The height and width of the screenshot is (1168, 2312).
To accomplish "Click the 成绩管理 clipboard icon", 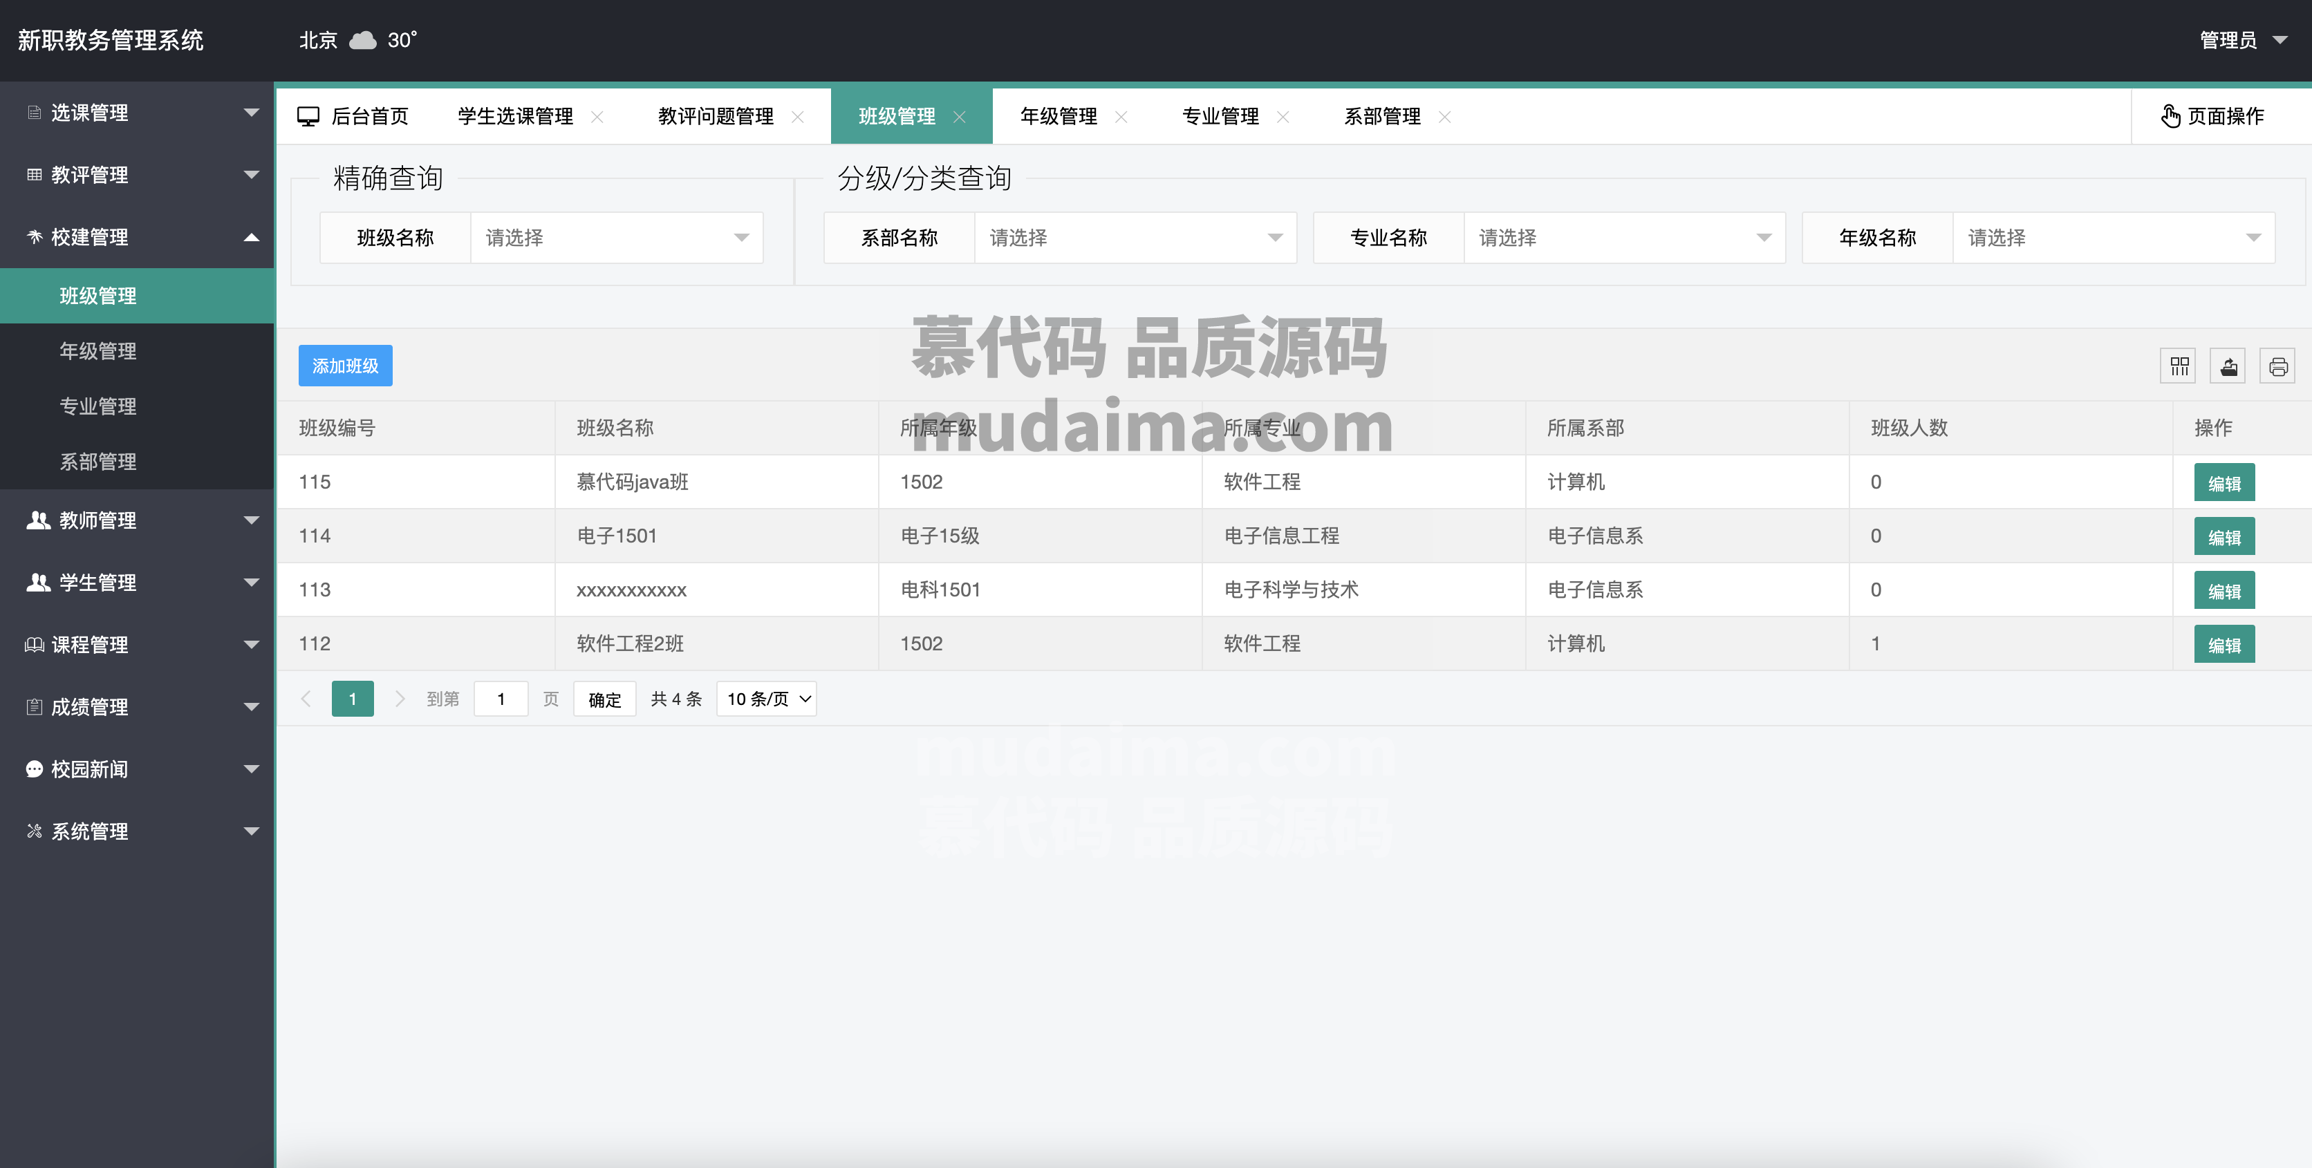I will click(34, 707).
